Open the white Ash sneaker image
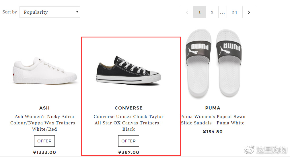The image size is (290, 157). (x=45, y=71)
